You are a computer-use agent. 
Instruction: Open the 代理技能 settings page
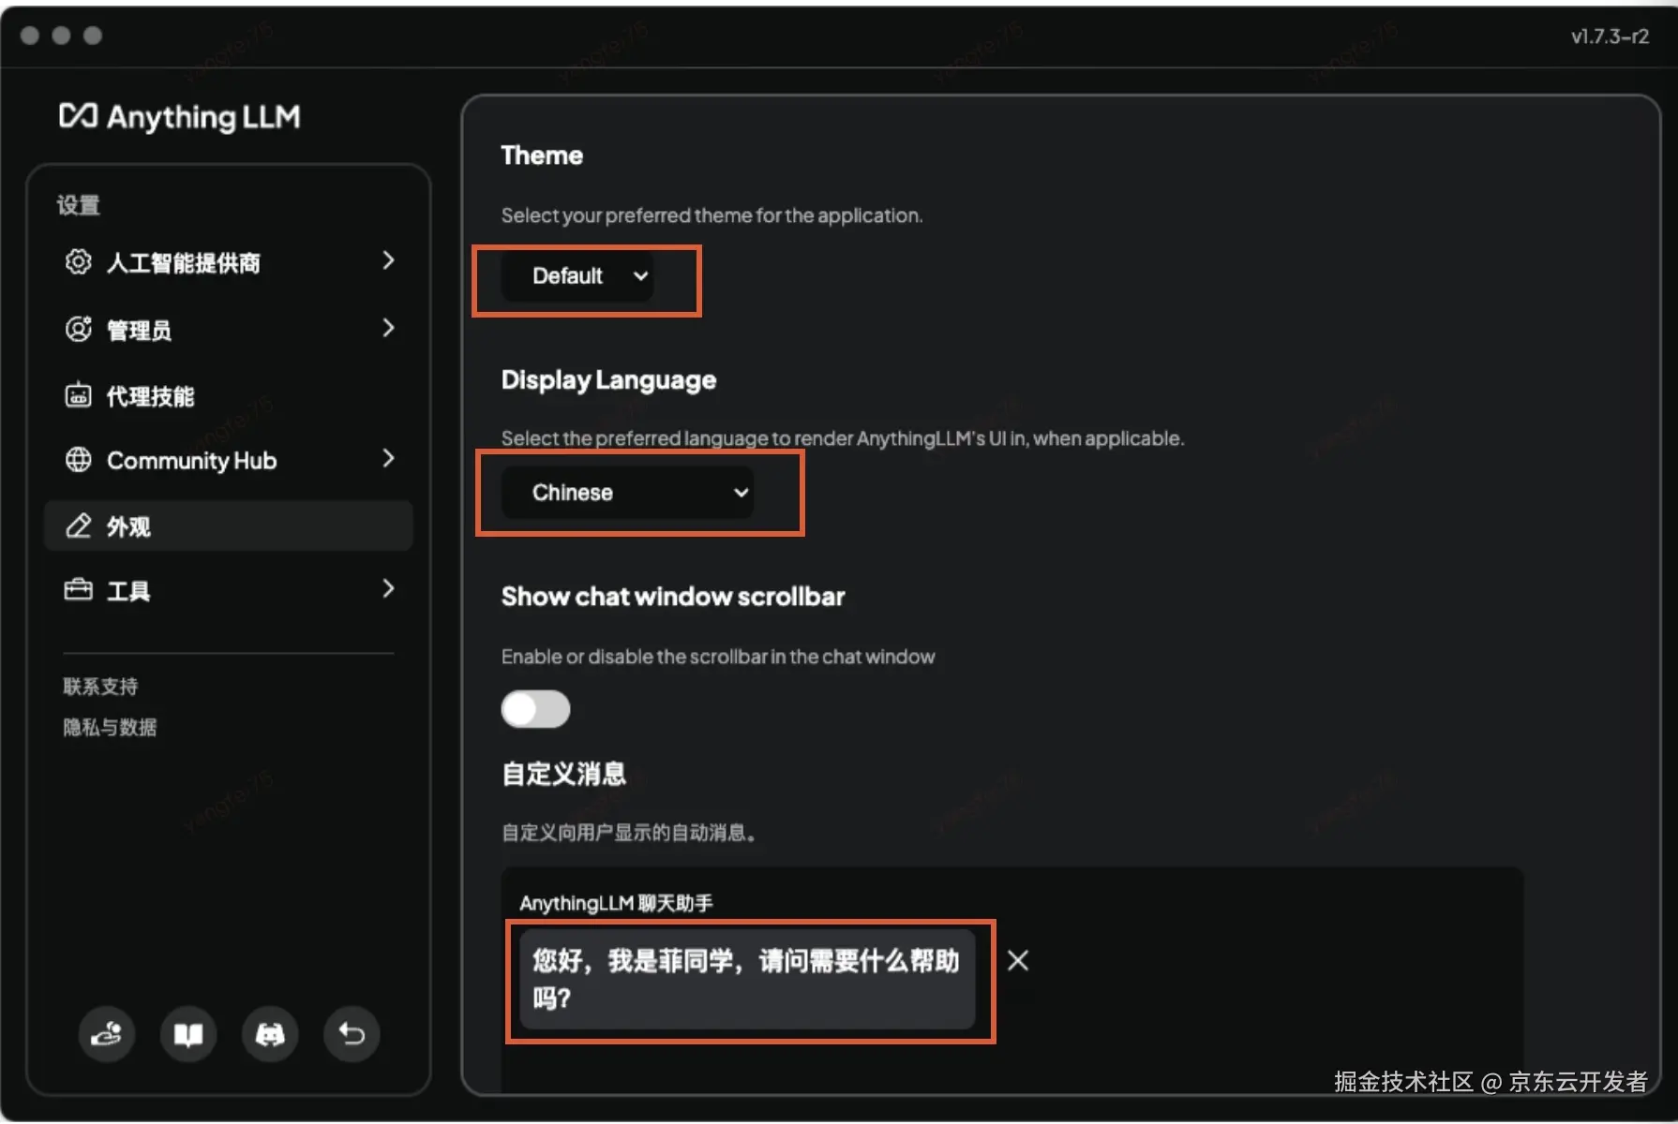point(229,395)
